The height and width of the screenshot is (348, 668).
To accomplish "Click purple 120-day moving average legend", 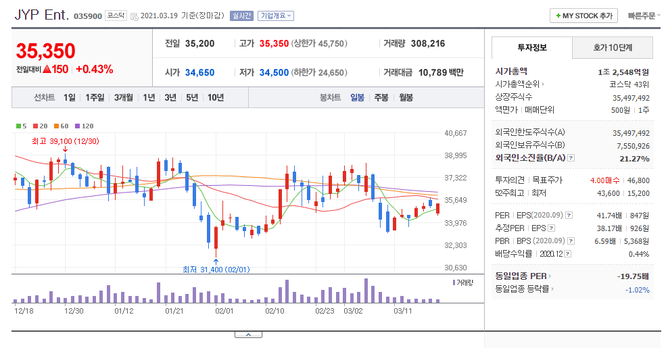I will [85, 126].
